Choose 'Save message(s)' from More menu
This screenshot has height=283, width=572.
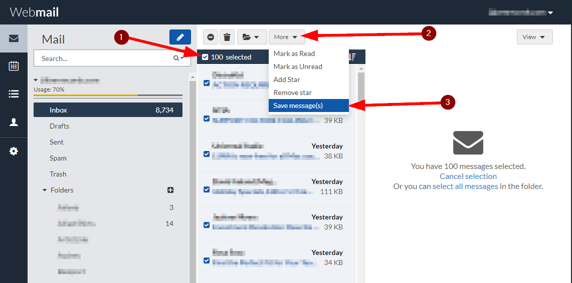pos(298,105)
